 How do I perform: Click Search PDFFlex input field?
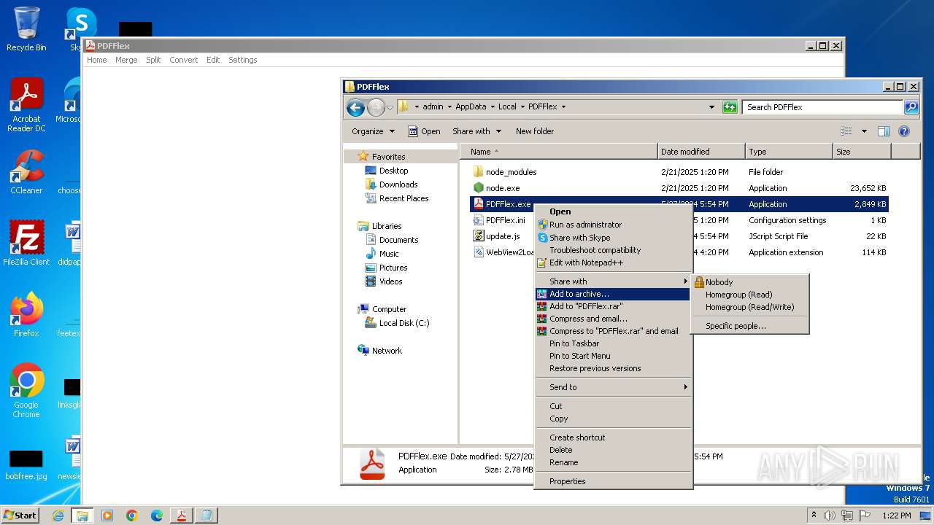pyautogui.click(x=823, y=107)
